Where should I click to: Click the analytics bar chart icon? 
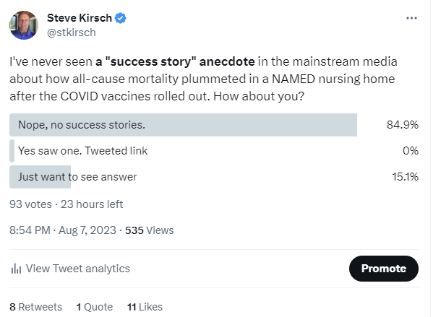pyautogui.click(x=15, y=269)
